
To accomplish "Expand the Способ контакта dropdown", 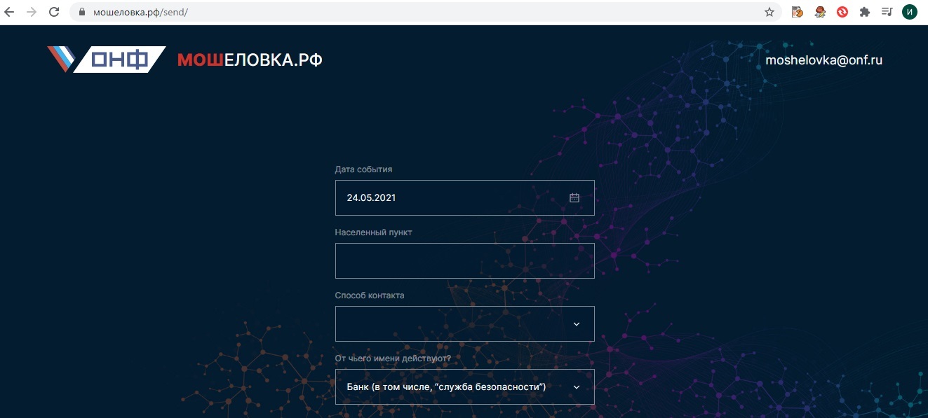I will (464, 323).
